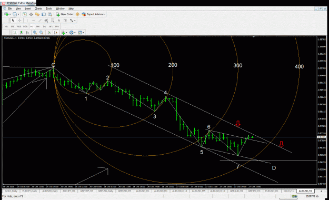Open the Profiles toolbar icon
Image resolution: width=329 pixels, height=200 pixels.
tap(15, 14)
